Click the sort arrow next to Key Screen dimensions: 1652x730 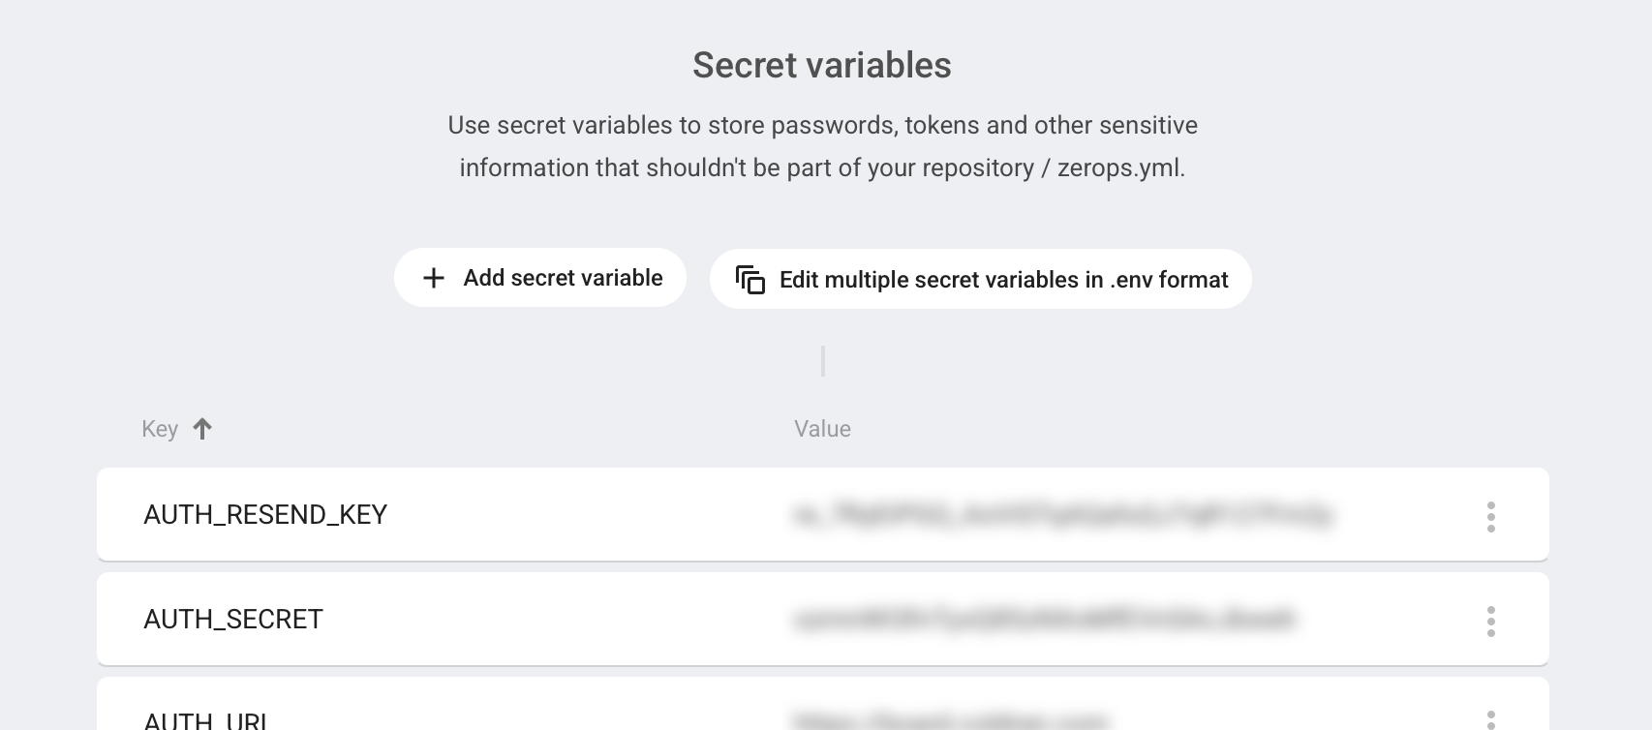202,429
